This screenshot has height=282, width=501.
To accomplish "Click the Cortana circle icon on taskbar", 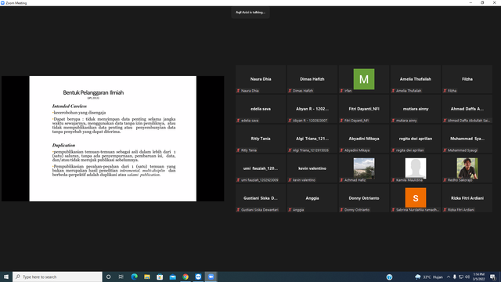I will coord(108,277).
